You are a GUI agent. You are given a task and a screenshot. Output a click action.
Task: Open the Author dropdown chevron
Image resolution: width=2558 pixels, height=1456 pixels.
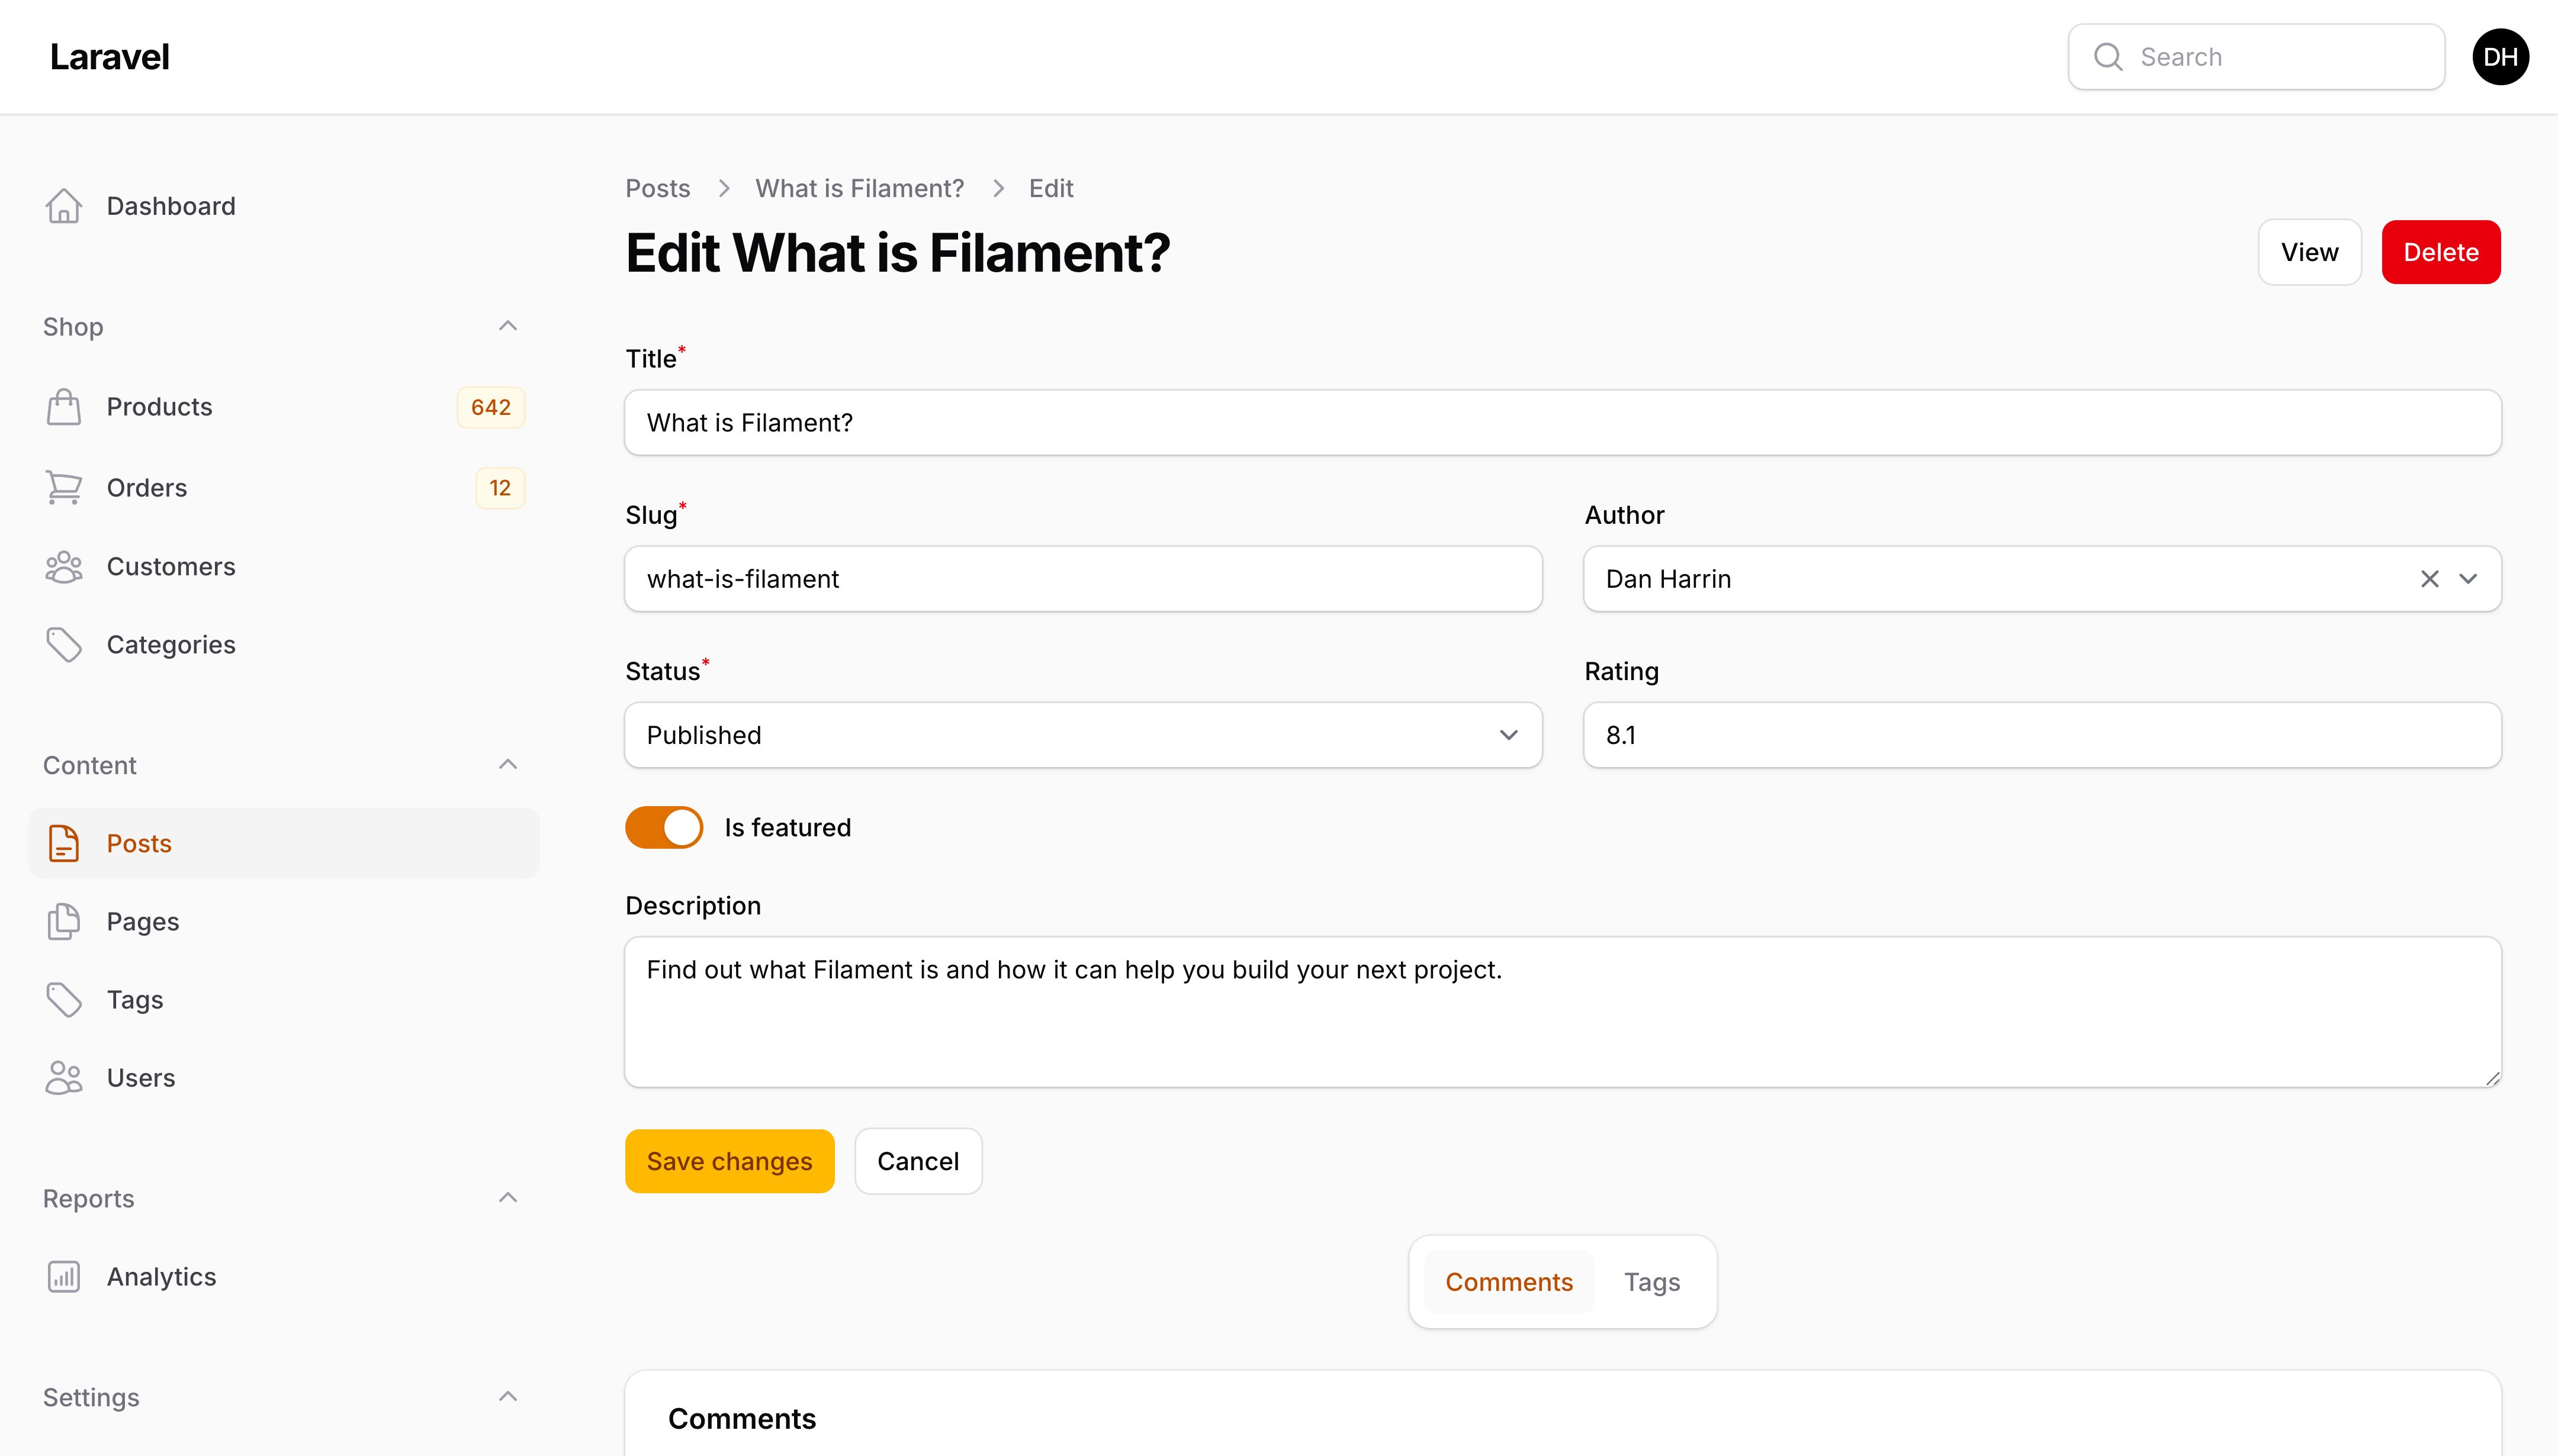2468,579
